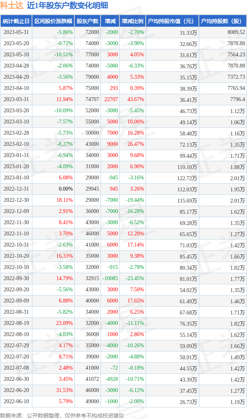Click the 科士达 stock name in title
The height and width of the screenshot is (419, 247).
coord(12,5)
